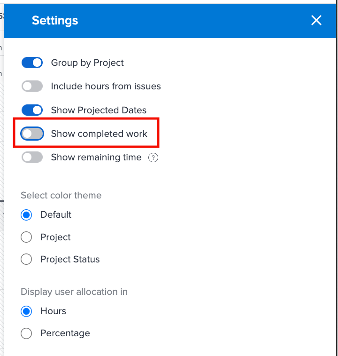Select the Hours allocation radio button
Viewport: 338px width, 356px height.
(26, 311)
